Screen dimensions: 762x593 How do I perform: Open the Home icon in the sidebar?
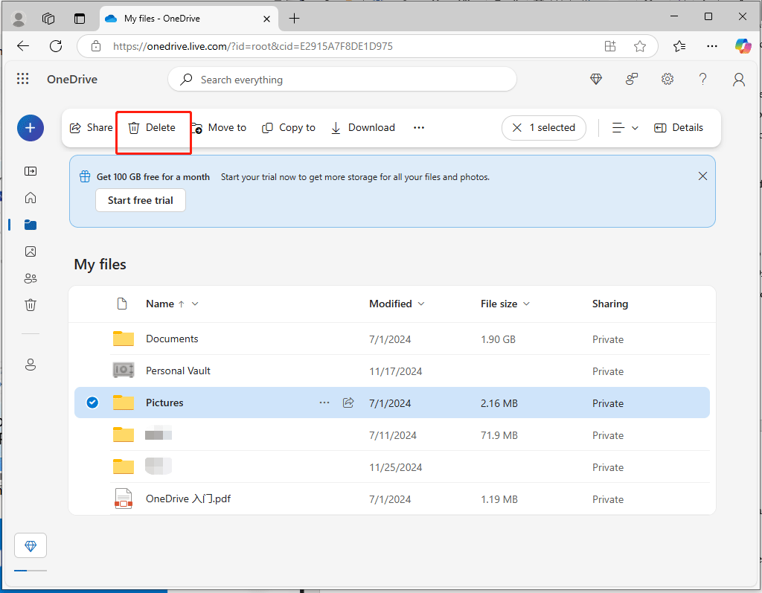(31, 198)
